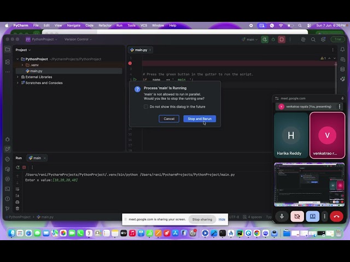Click the green run gutter arrow
Screen dimensions: 350x262
(135, 79)
